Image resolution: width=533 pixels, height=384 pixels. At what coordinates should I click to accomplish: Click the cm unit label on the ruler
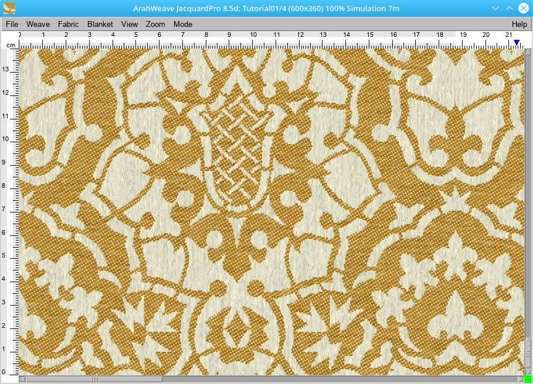tap(11, 45)
